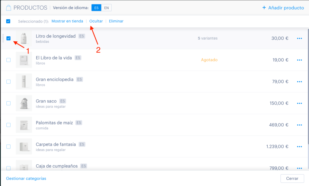The height and width of the screenshot is (186, 309).
Task: Select the Gran saco checkbox
Action: 8,103
